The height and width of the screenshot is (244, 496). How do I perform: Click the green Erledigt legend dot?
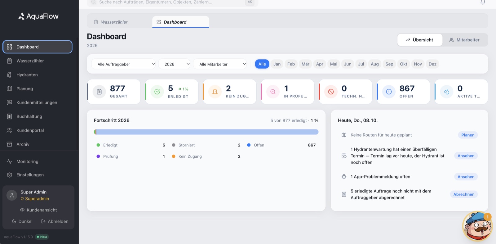[98, 145]
